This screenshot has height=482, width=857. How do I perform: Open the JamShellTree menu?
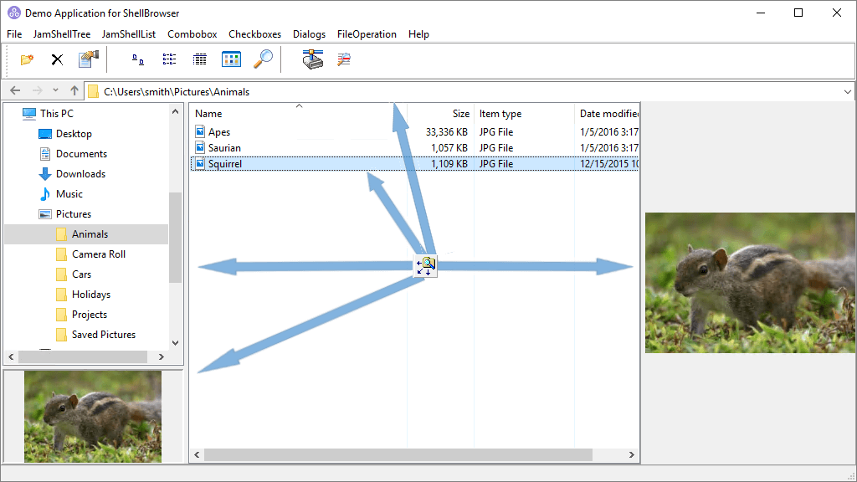61,34
